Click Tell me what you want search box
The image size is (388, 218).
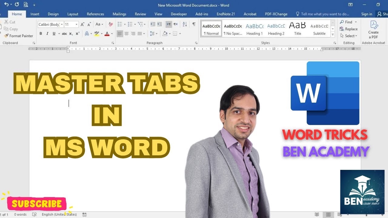pos(323,14)
